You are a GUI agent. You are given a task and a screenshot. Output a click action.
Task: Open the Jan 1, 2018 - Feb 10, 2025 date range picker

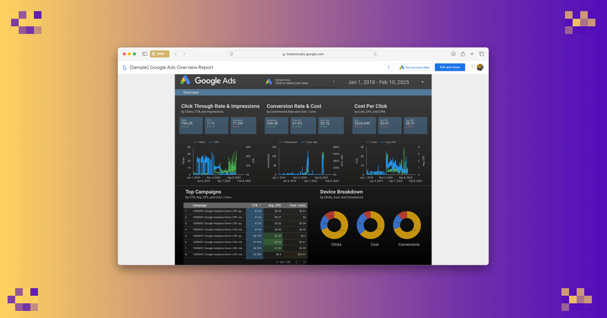click(x=385, y=82)
